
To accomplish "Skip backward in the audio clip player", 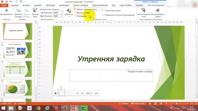I will [x=77, y=93].
